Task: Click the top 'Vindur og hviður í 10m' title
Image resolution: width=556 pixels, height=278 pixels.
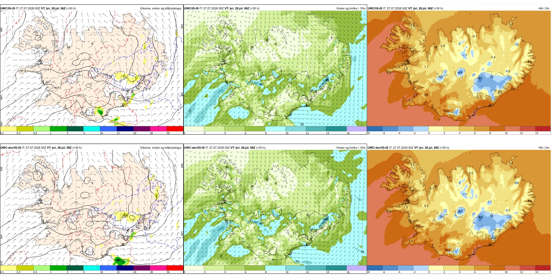Action: tap(351, 8)
